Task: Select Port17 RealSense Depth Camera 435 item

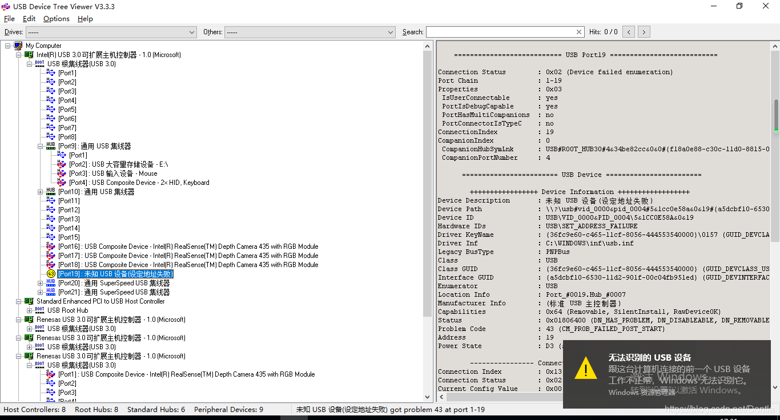Action: pos(188,256)
